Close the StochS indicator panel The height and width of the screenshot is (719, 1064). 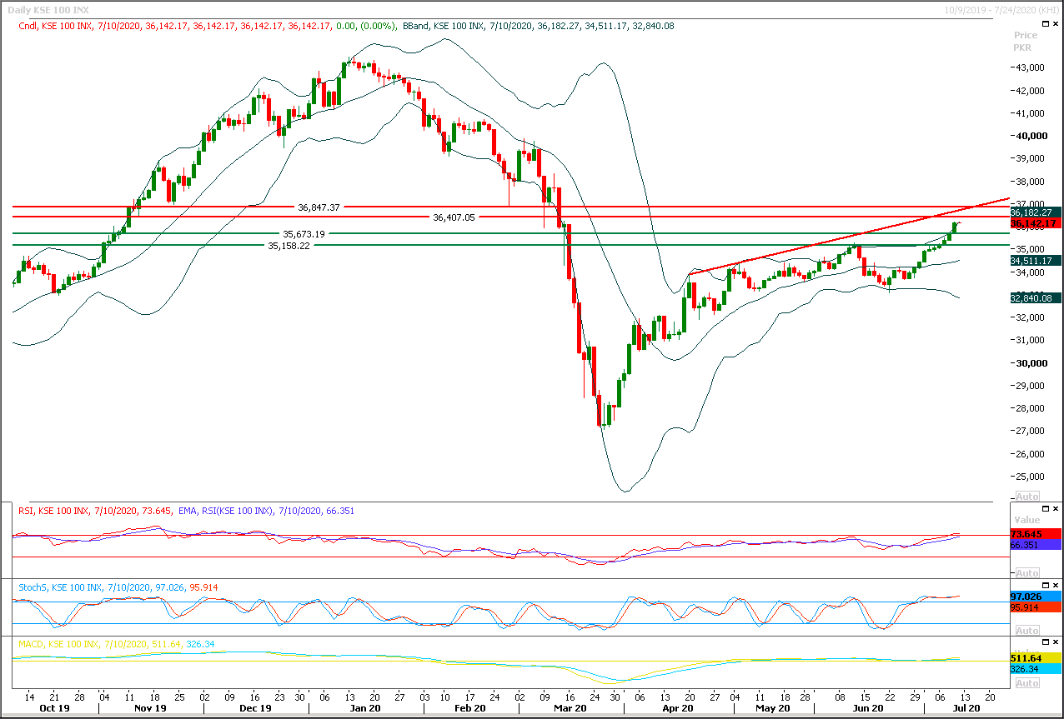coord(1056,586)
